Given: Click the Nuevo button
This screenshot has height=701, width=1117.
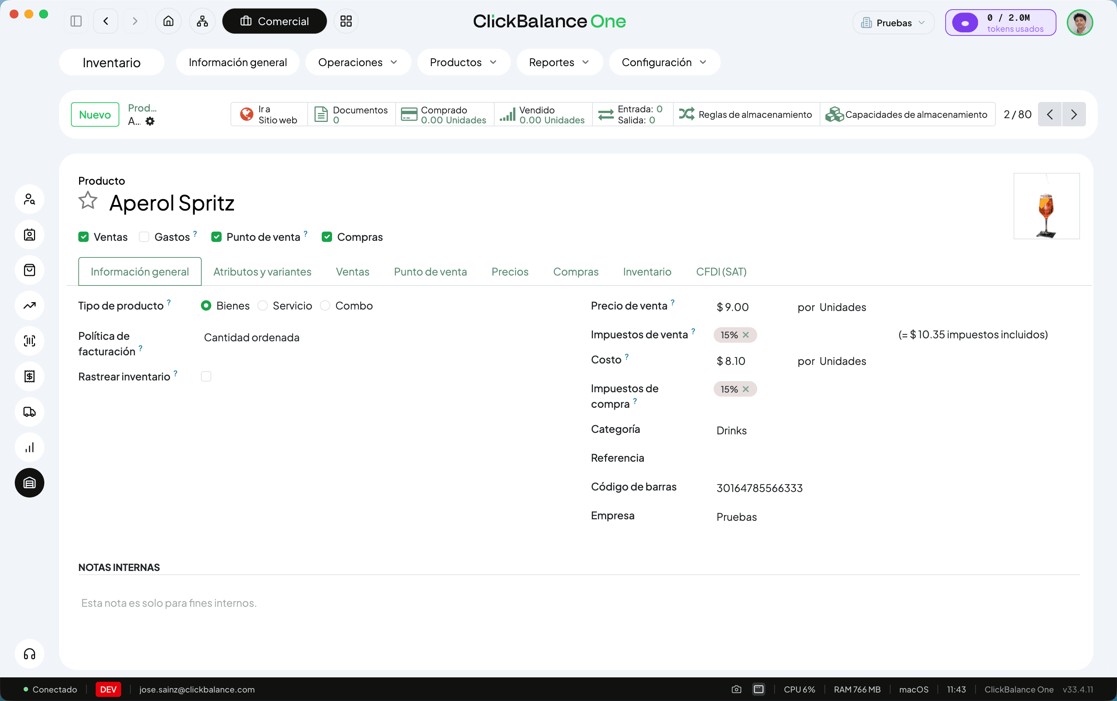Looking at the screenshot, I should pyautogui.click(x=95, y=114).
